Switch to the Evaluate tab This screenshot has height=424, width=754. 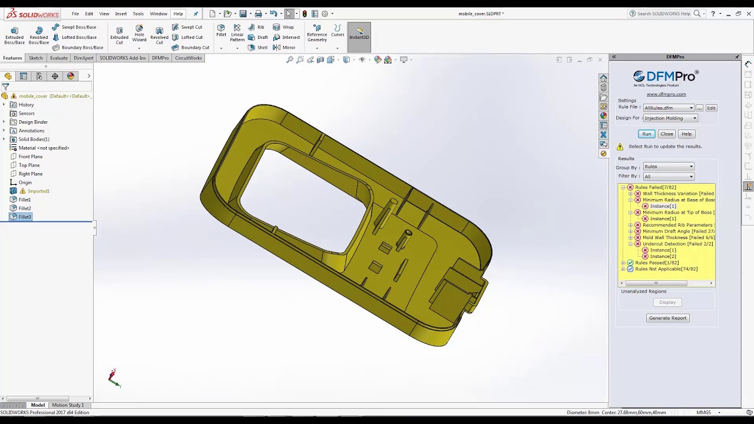pyautogui.click(x=58, y=58)
